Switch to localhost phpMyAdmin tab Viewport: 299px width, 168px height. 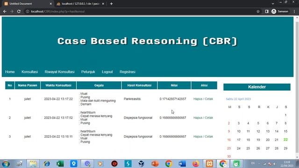pos(80,4)
